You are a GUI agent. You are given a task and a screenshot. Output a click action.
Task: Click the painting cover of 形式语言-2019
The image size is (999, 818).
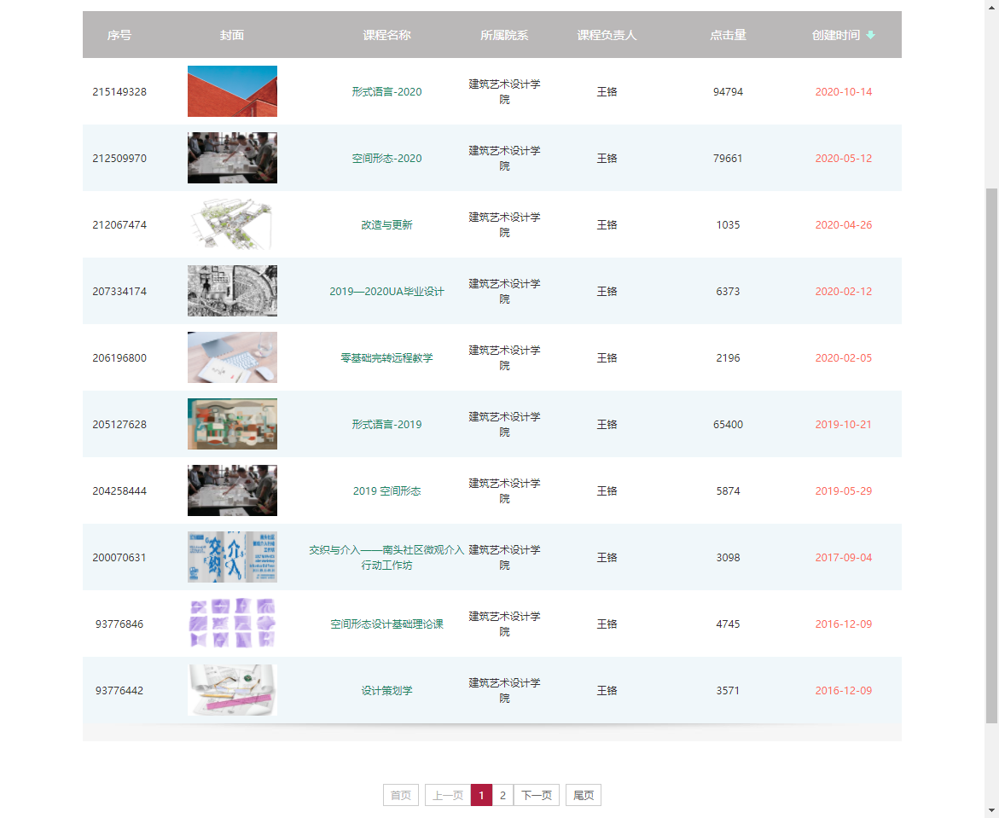pyautogui.click(x=233, y=424)
